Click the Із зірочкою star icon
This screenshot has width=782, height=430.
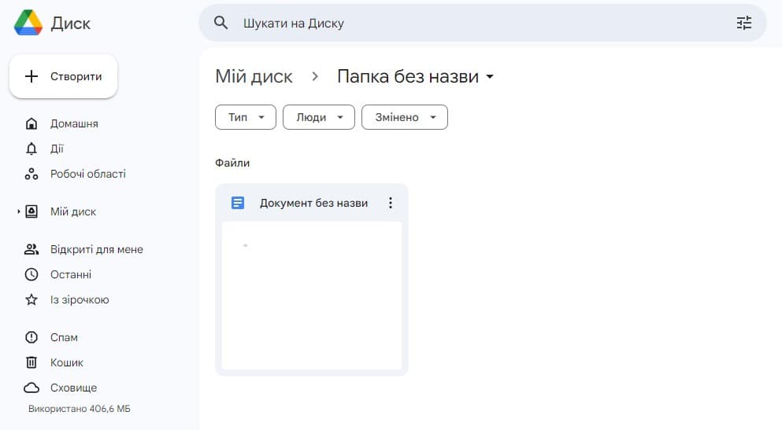pos(32,300)
